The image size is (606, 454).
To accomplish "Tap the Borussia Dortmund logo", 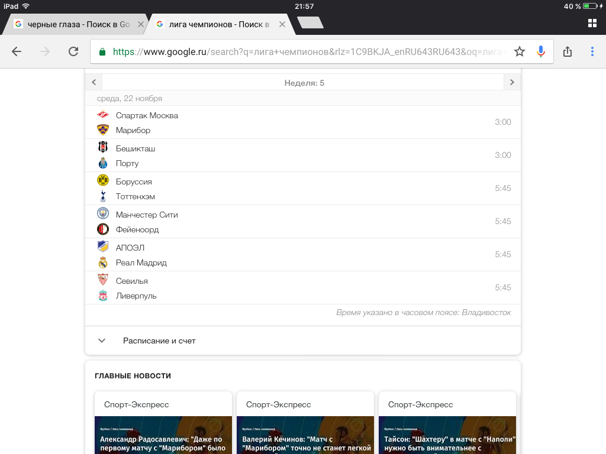I will coord(103,181).
